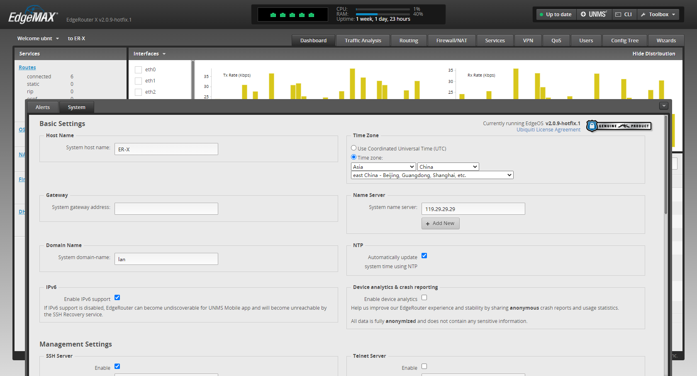Collapse the bottom panel with chevron button
The width and height of the screenshot is (697, 376).
pos(664,106)
